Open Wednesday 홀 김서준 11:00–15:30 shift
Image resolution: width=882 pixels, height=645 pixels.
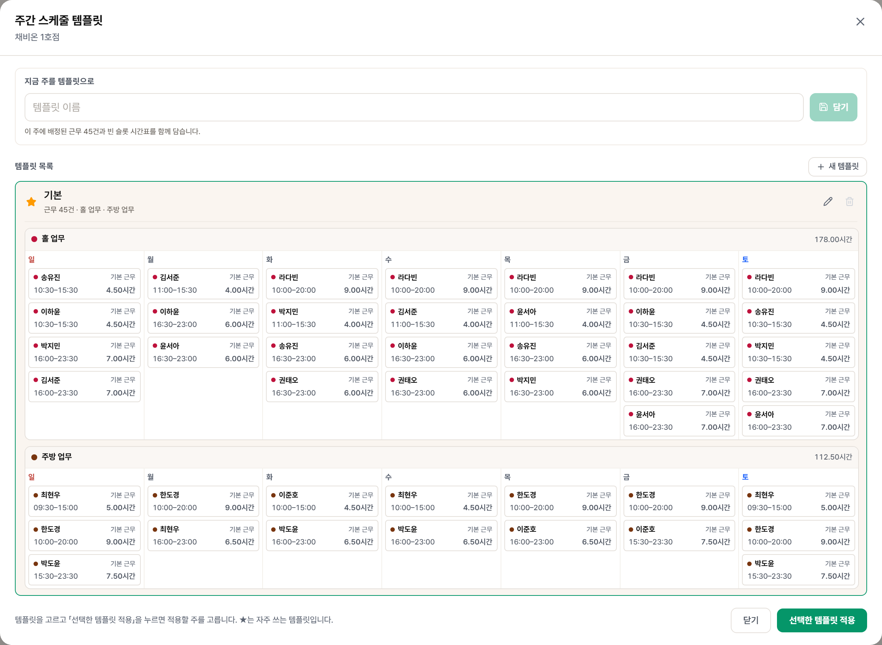click(441, 318)
